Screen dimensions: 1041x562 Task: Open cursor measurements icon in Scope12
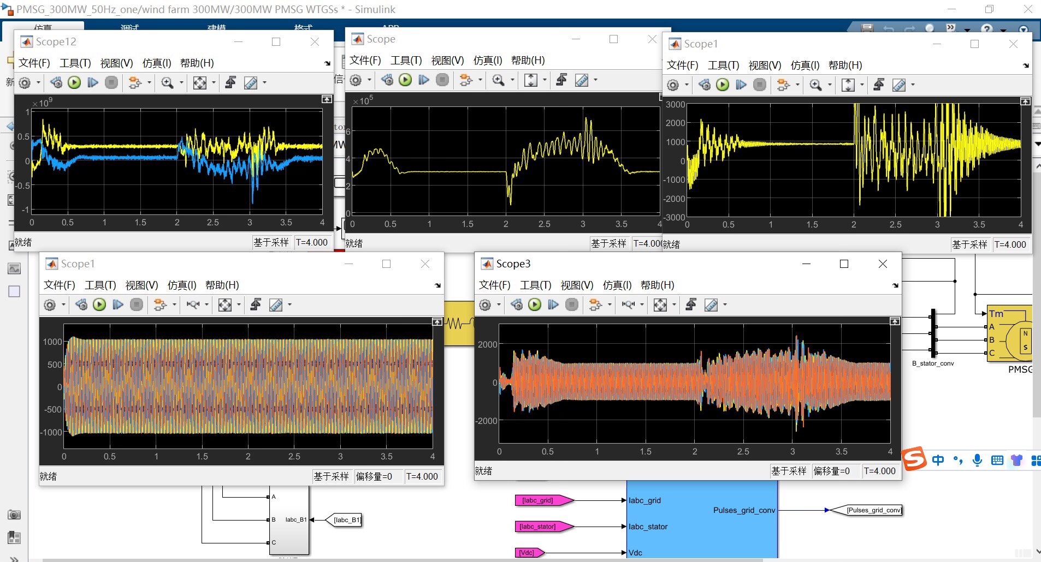pos(250,82)
